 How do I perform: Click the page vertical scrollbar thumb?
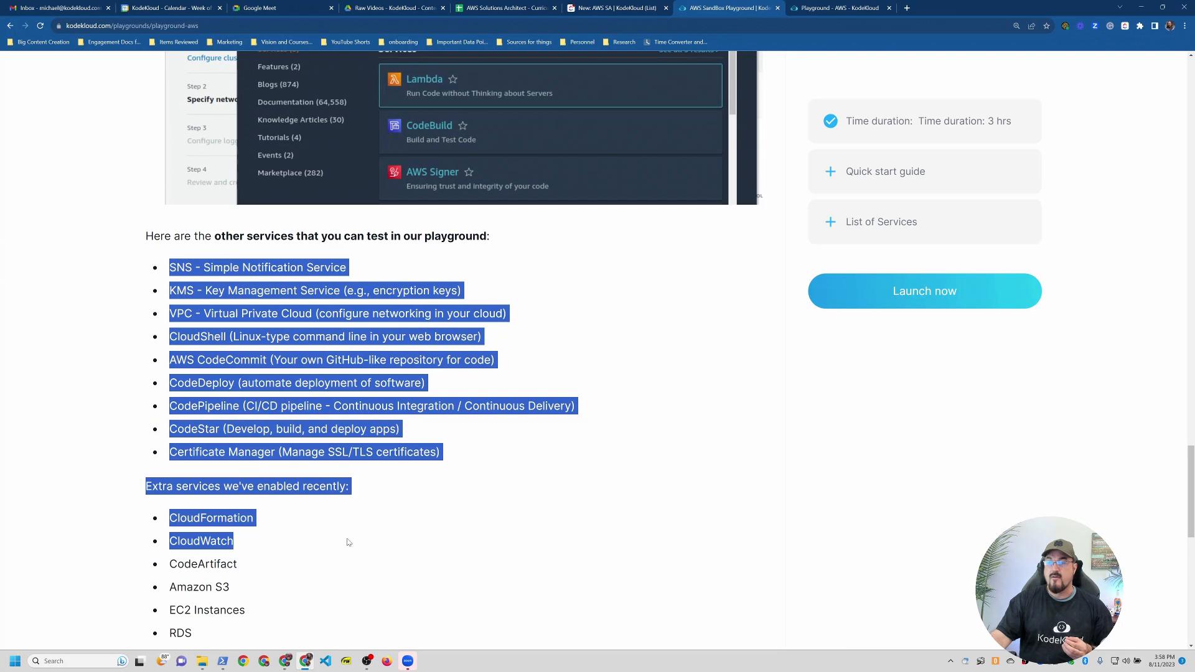click(1191, 491)
